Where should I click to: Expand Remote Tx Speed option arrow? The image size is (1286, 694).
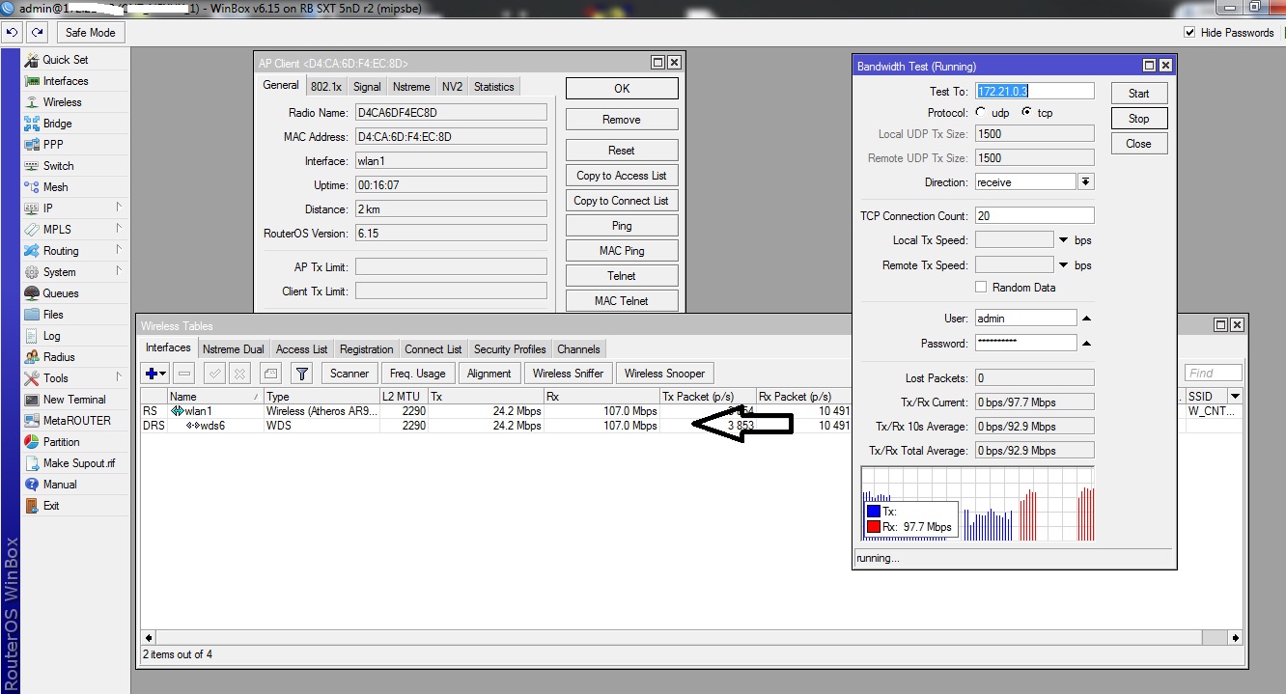click(x=1064, y=265)
